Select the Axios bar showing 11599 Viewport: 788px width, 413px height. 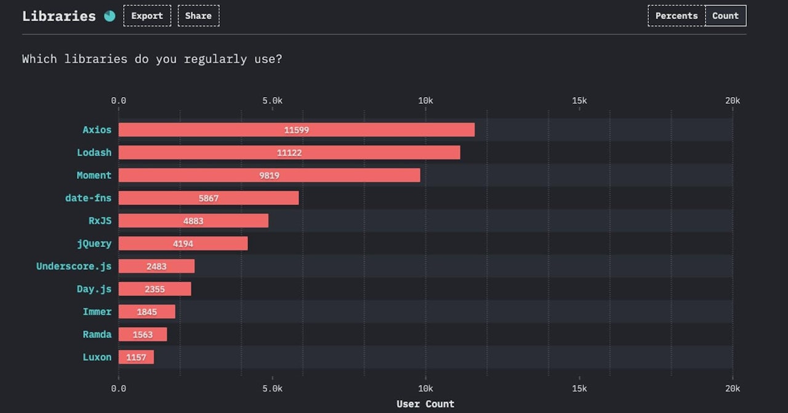(296, 130)
